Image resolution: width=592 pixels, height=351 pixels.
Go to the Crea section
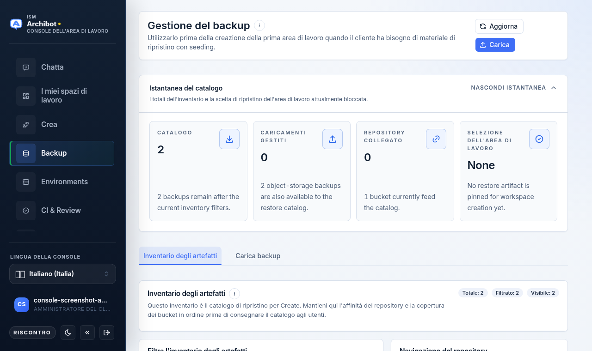[62, 125]
